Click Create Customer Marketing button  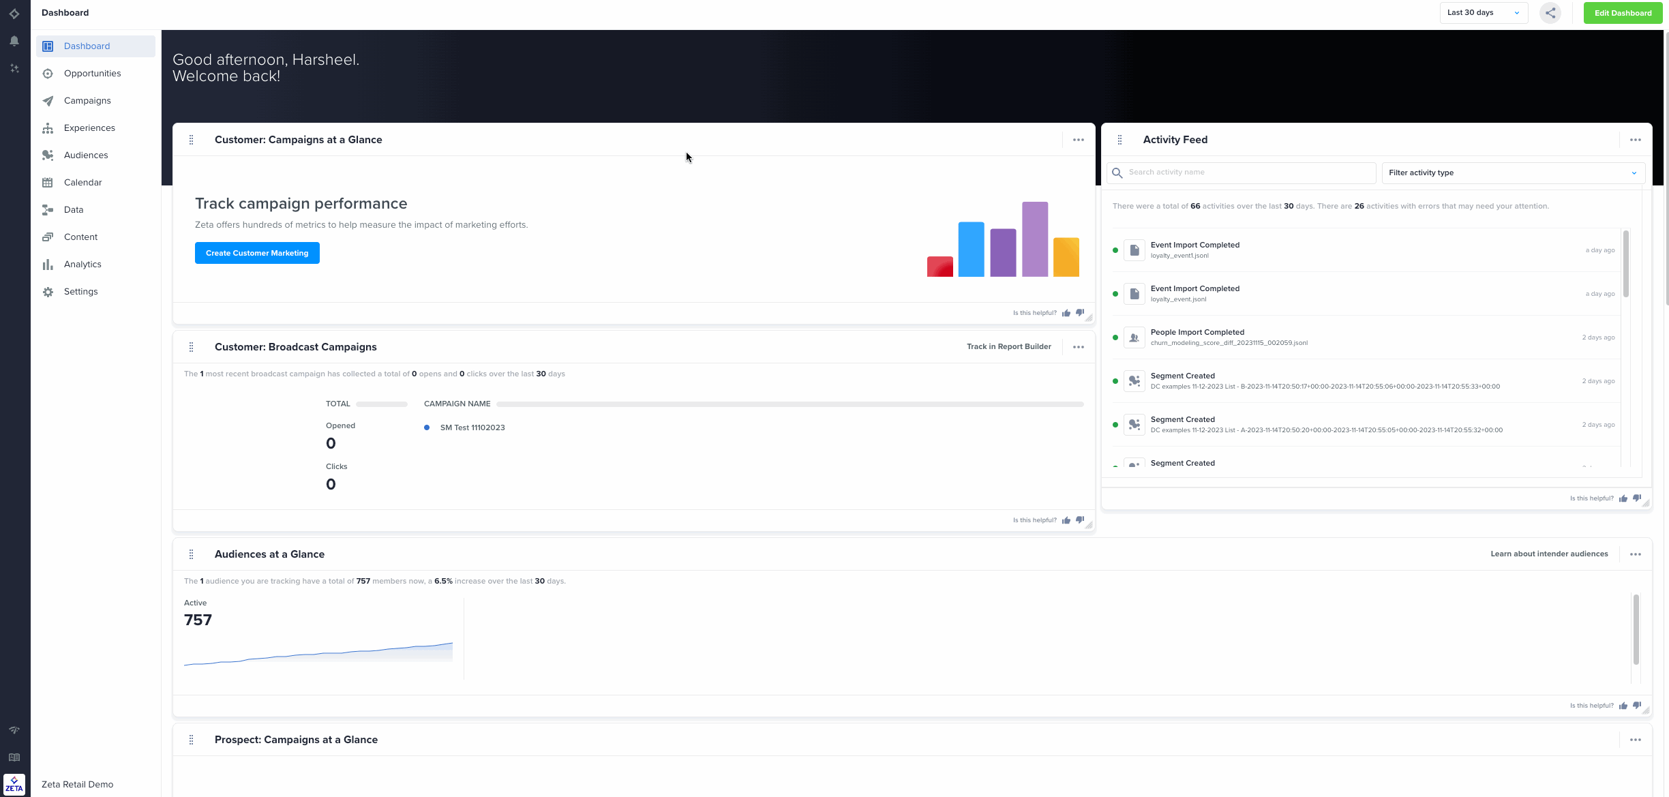click(257, 253)
